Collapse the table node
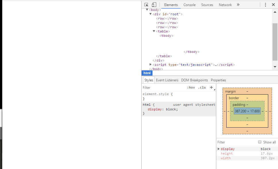This screenshot has height=169, width=278. [154, 31]
